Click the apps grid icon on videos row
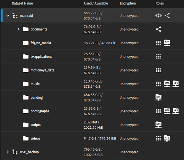 tap(158, 138)
